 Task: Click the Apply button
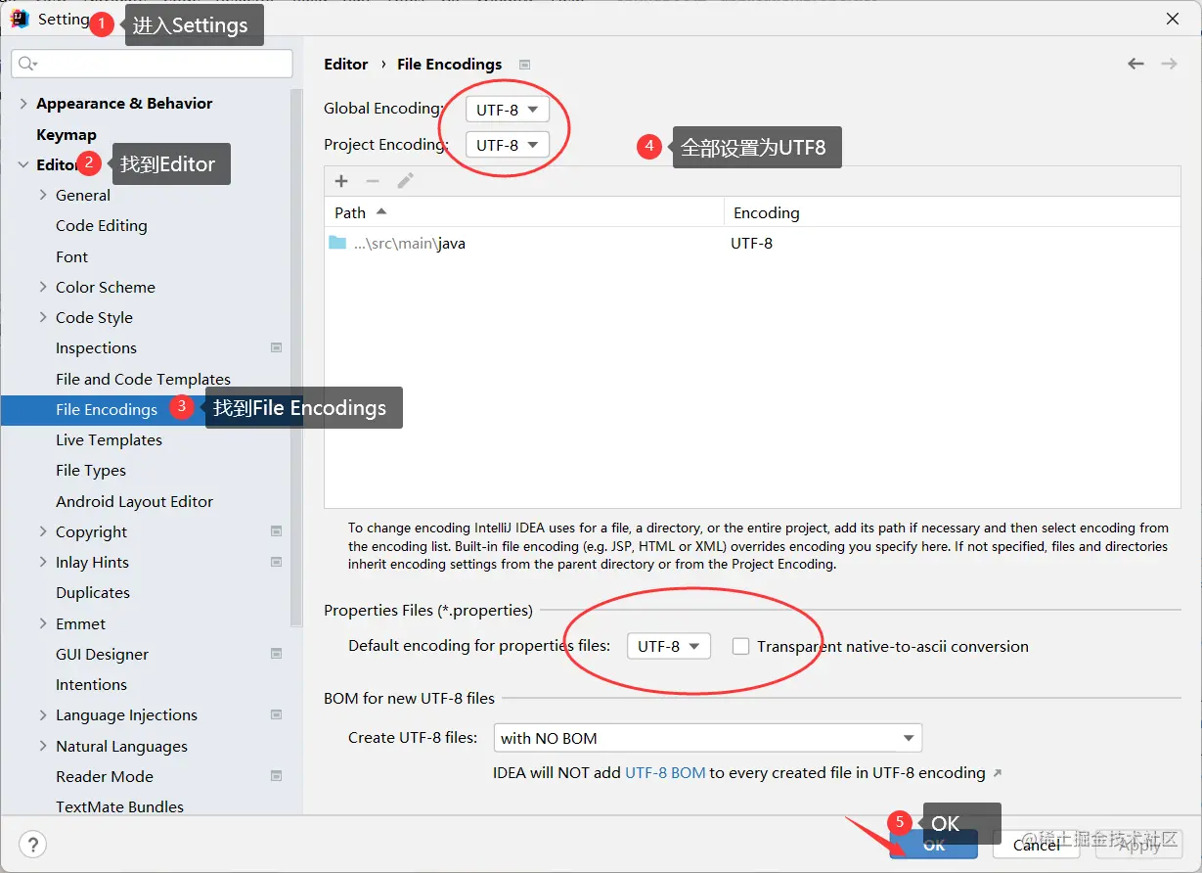coord(1139,845)
